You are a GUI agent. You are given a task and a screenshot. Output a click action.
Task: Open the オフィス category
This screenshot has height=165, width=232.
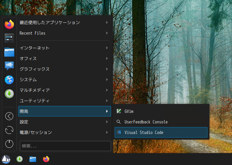[65, 58]
